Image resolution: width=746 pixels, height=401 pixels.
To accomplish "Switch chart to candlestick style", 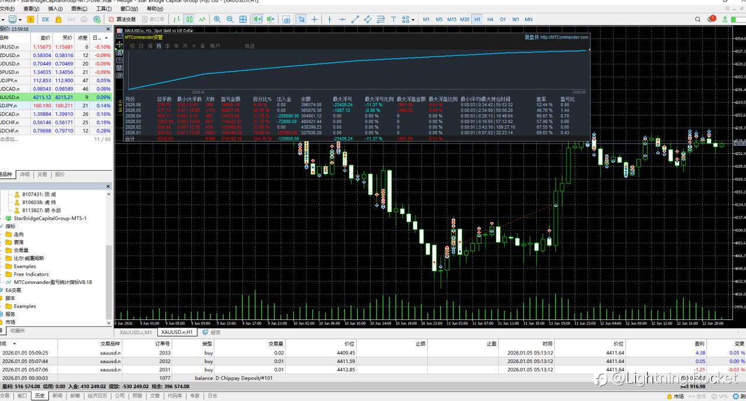I will [x=189, y=19].
